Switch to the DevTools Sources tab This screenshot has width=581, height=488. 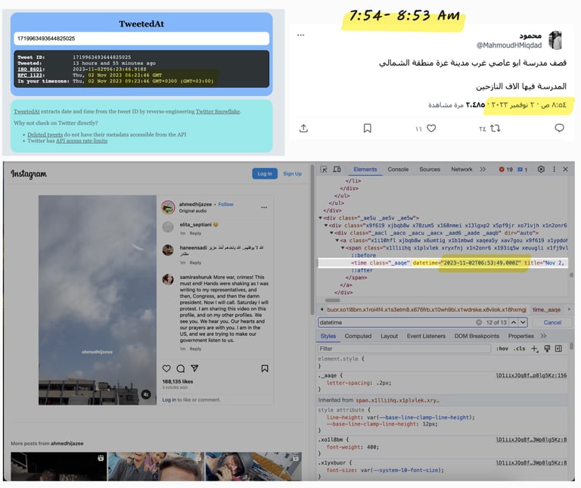tap(430, 169)
